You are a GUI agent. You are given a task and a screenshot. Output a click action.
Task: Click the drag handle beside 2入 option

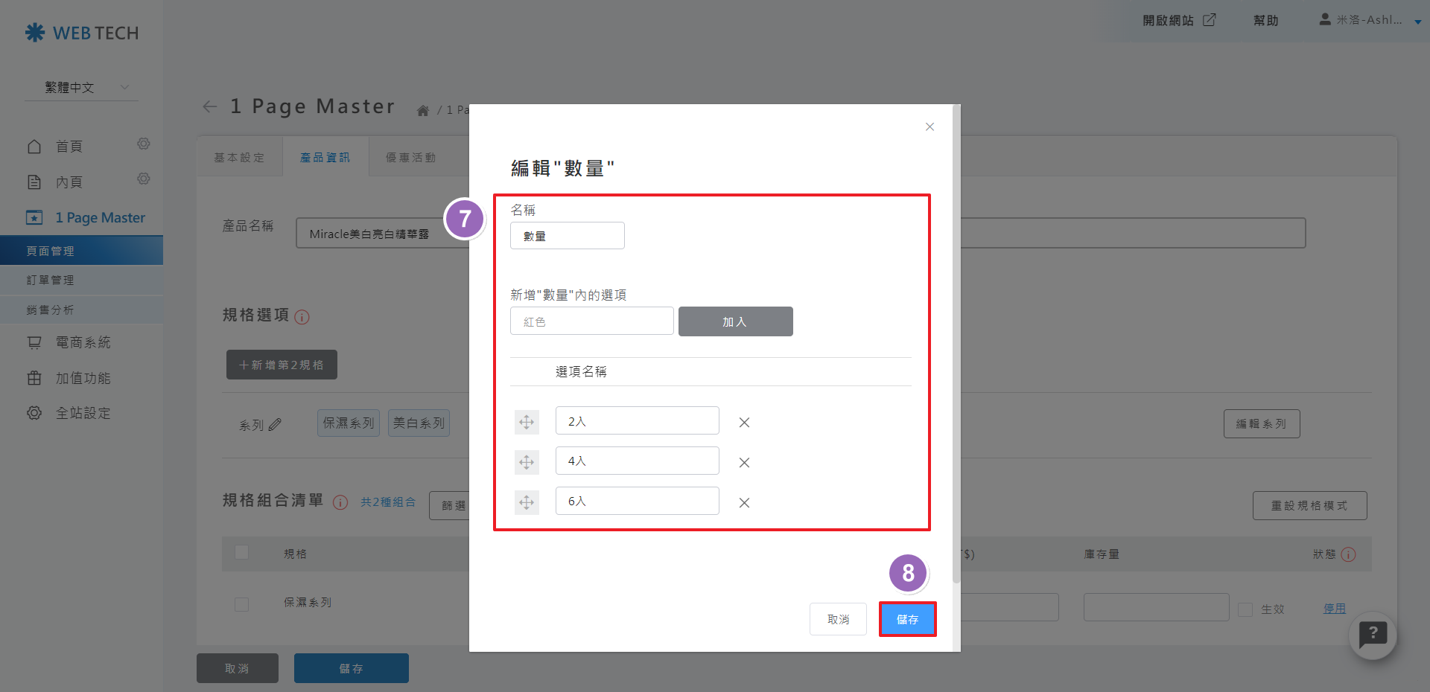click(527, 423)
